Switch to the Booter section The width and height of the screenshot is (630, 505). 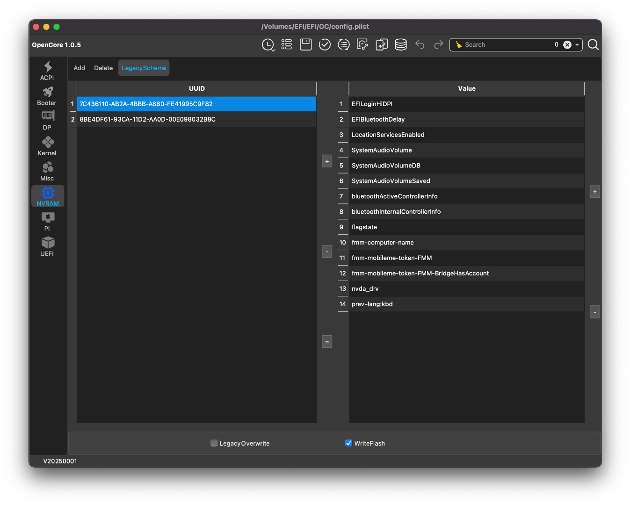(47, 96)
